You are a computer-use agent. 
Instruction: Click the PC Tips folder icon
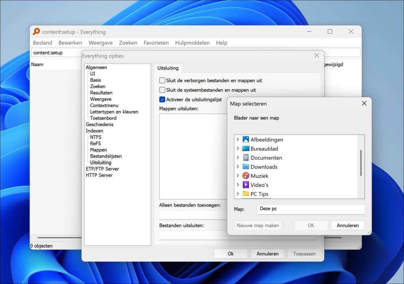246,194
